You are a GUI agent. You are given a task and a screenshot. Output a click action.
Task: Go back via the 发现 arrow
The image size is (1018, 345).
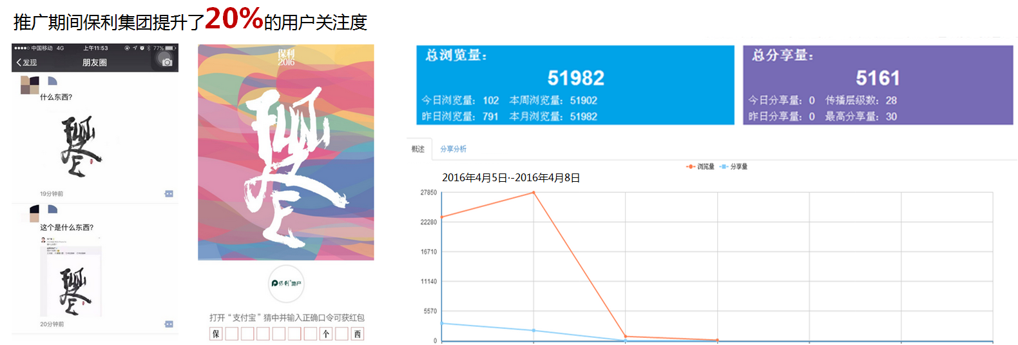(x=26, y=63)
